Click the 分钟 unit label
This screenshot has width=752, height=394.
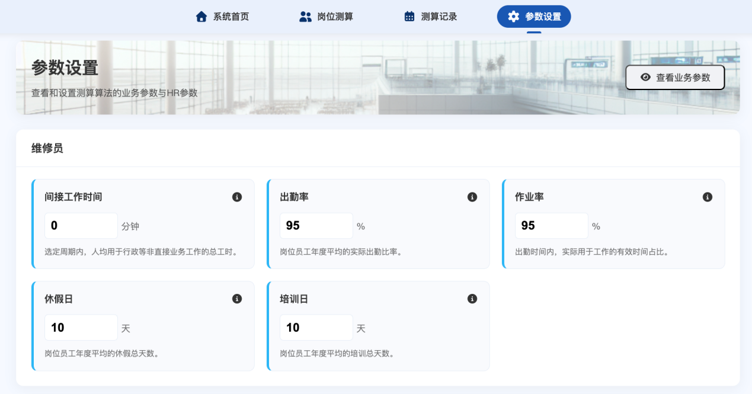point(130,226)
